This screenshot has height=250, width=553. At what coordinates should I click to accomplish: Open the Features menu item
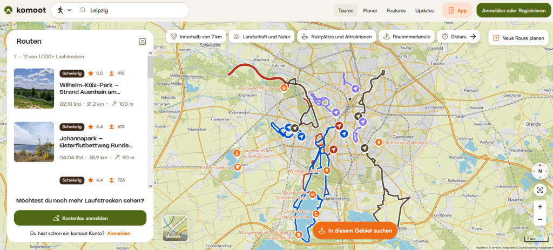coord(396,10)
